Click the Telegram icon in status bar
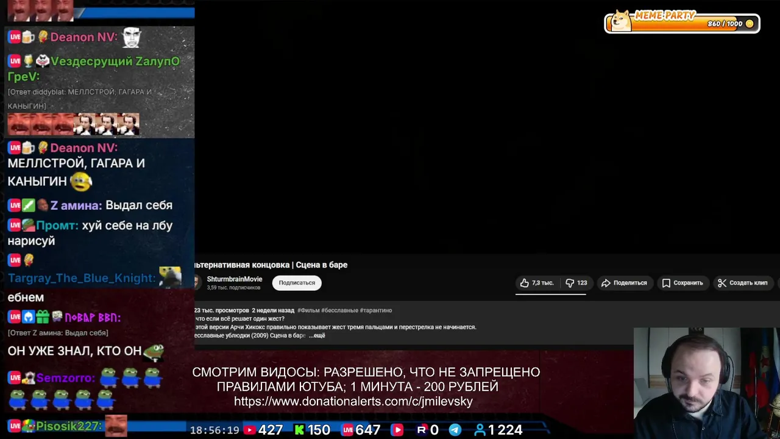Image resolution: width=780 pixels, height=439 pixels. [x=455, y=430]
